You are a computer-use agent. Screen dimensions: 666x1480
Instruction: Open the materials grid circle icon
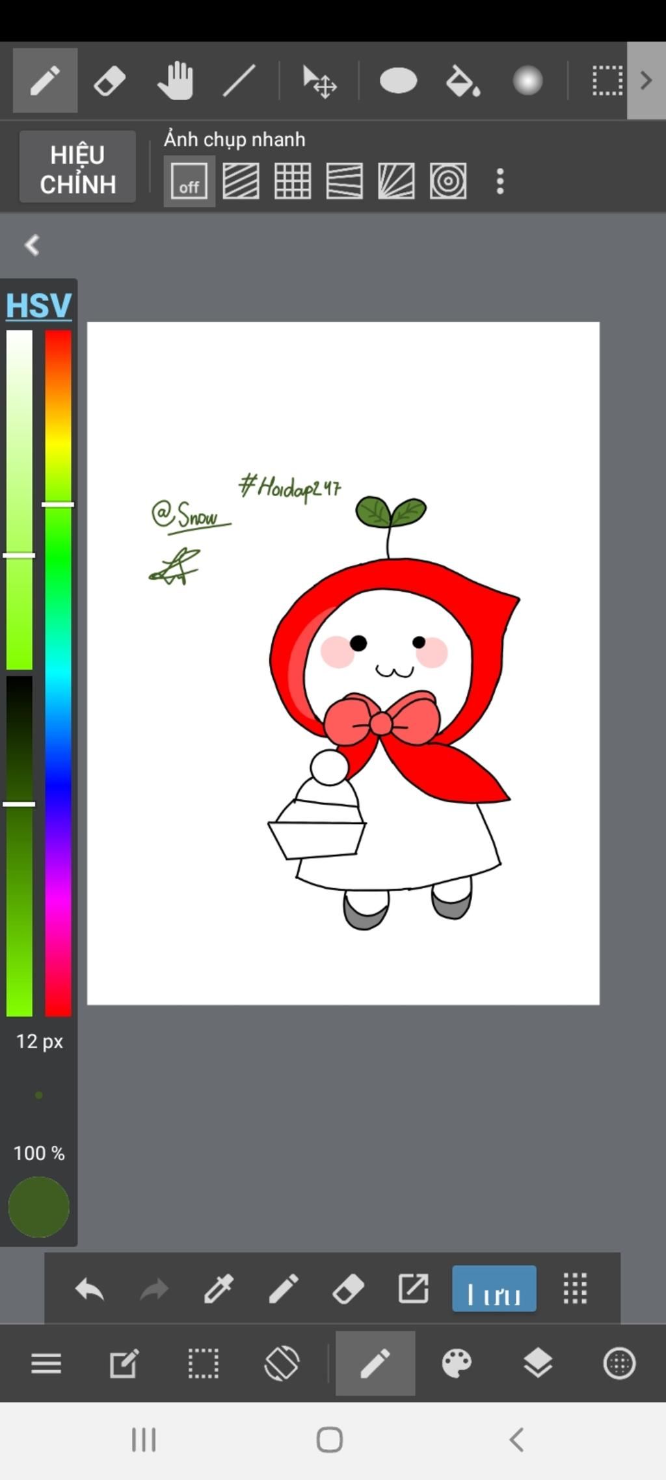619,1363
